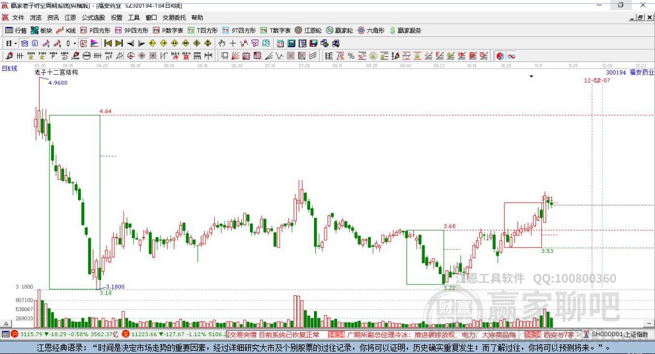Screen dimensions: 655x354
Task: Open the calendar icon in toolbar
Action: click(280, 43)
